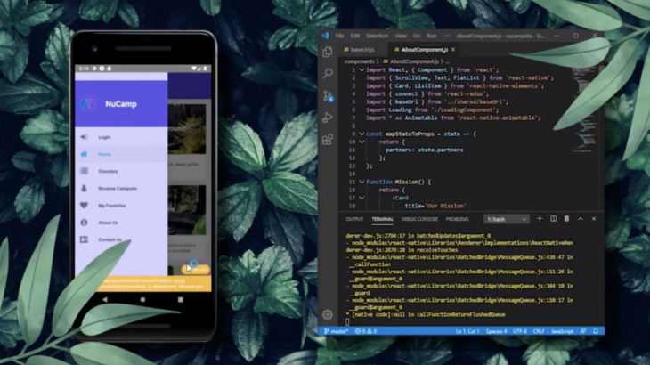Collapse the Mission function fold arrow
650x365 pixels.
pyautogui.click(x=361, y=182)
